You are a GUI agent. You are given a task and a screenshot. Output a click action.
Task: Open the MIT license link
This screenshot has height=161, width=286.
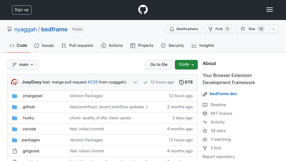coord(221,113)
